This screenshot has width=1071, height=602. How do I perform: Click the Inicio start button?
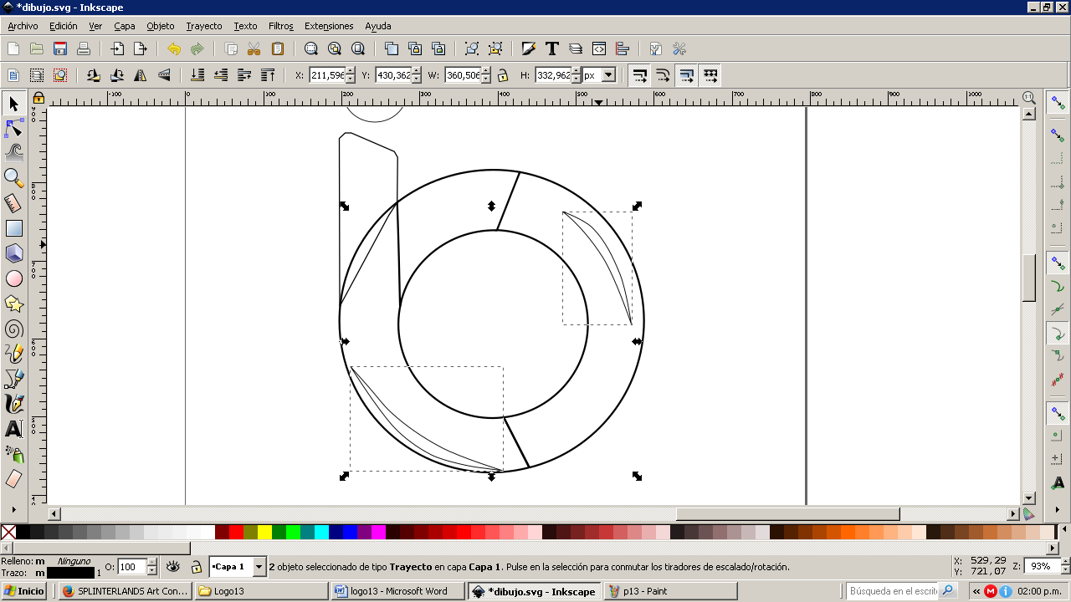[24, 591]
